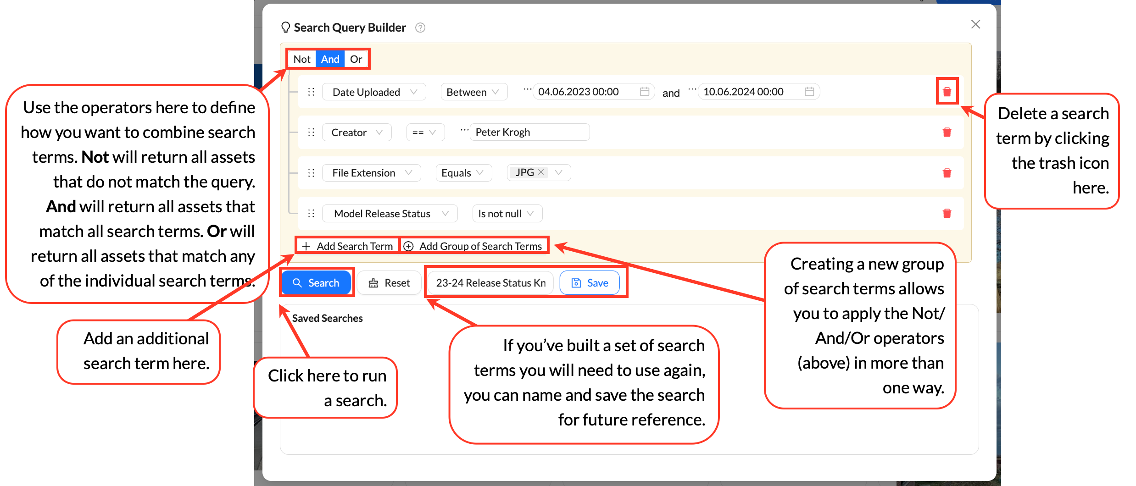Remove the JPG tag from File Extension
Screen dimensions: 1136x486
[541, 172]
